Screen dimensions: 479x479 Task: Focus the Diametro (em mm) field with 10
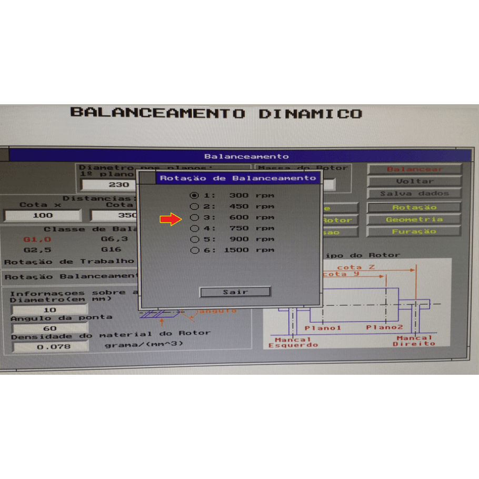[49, 310]
